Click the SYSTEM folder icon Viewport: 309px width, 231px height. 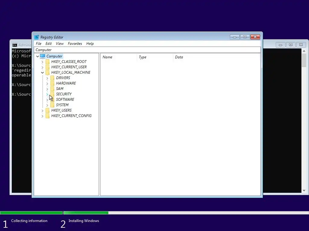tap(52, 105)
